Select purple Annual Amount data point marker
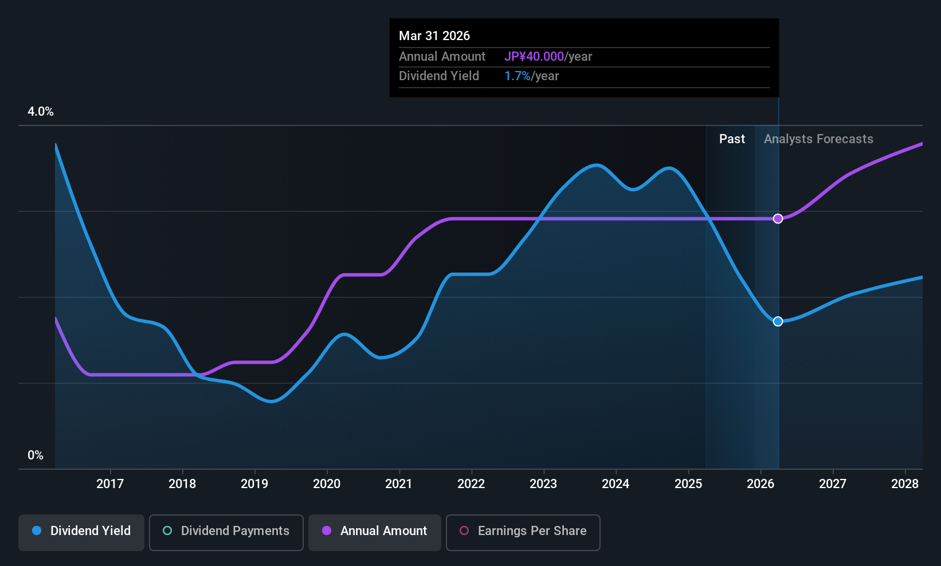The image size is (941, 566). pos(778,219)
